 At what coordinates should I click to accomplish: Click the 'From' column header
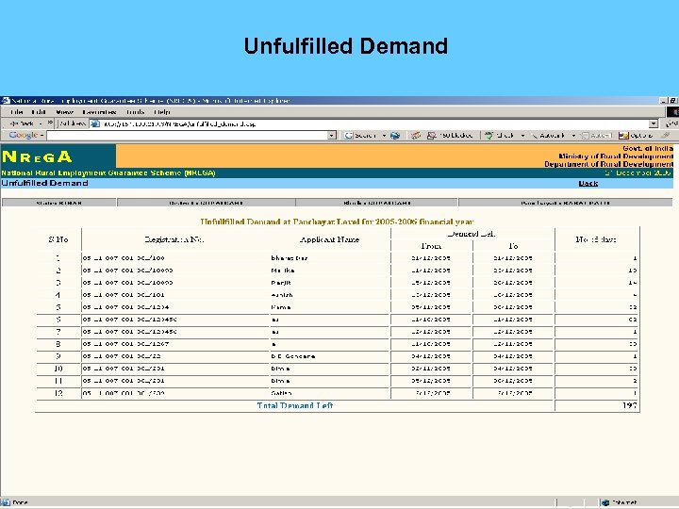pos(431,246)
